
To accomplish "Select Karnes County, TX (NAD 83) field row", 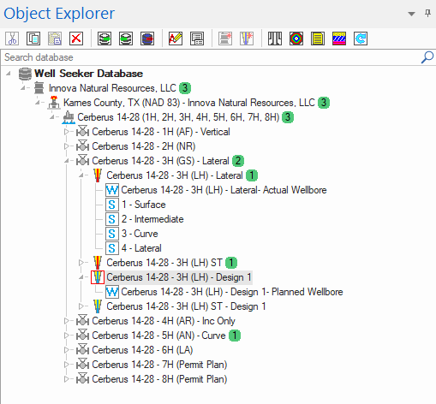I will pos(189,103).
